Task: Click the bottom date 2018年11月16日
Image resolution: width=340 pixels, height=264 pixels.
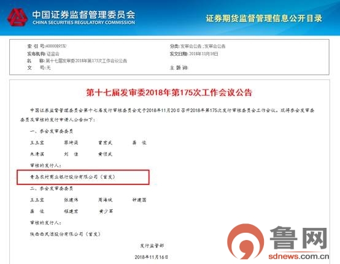Action: click(x=151, y=257)
